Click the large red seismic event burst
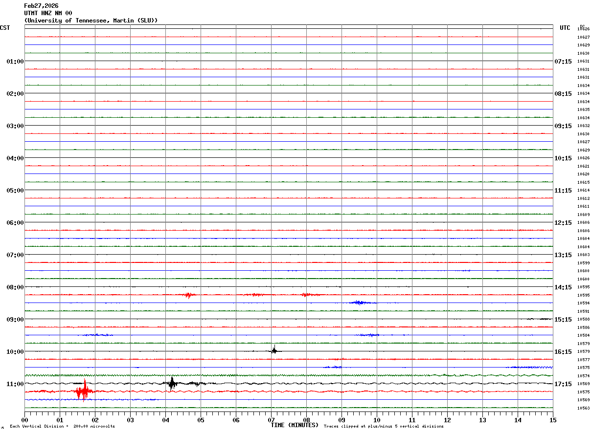The width and height of the screenshot is (592, 433). [84, 390]
